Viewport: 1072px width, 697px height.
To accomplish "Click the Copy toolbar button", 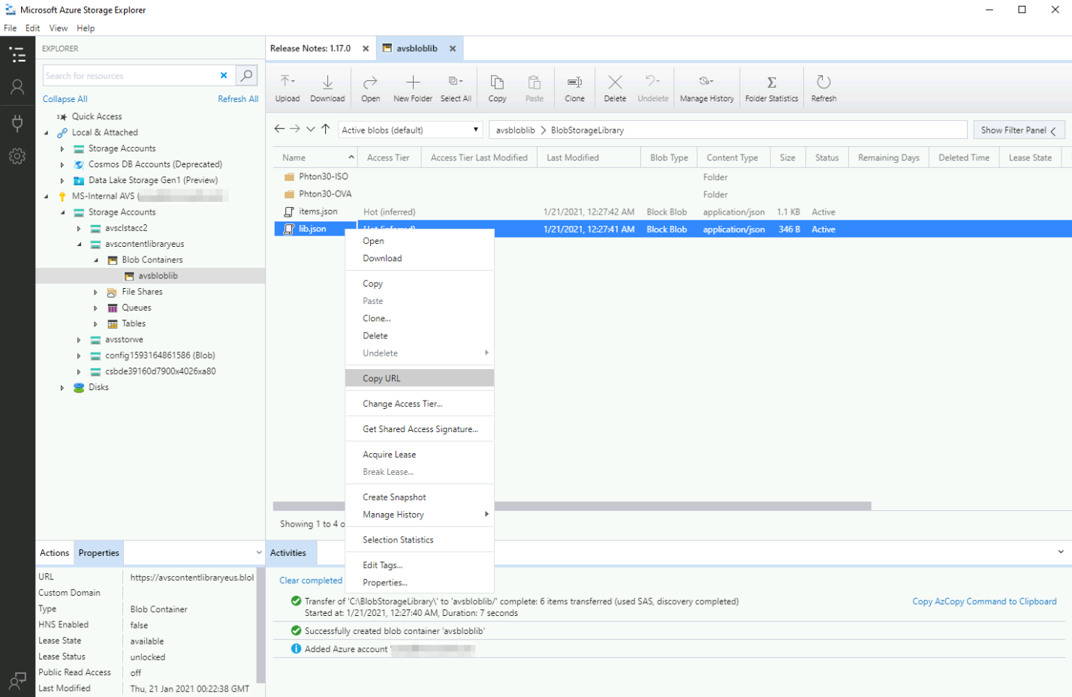I will coord(497,89).
